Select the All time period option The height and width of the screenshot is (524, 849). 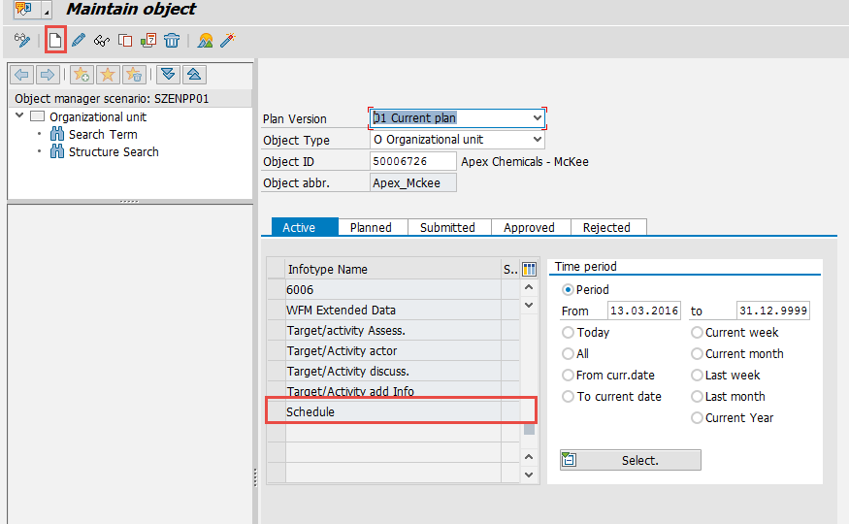569,354
